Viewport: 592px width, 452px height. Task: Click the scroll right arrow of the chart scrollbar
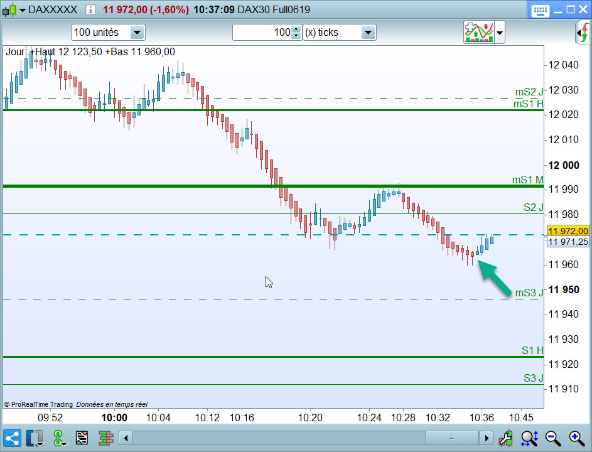pos(487,438)
